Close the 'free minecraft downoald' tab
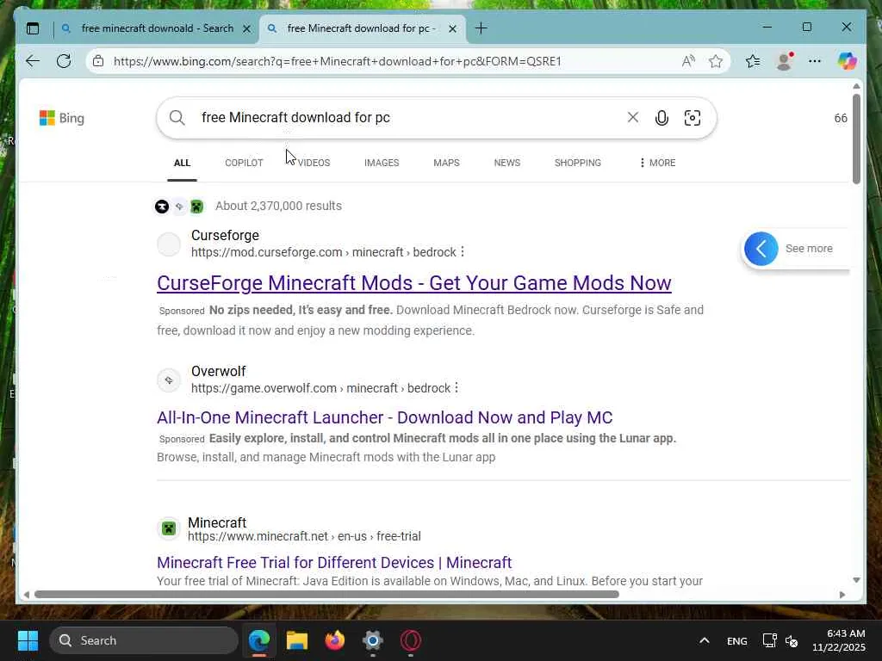Viewport: 882px width, 661px height. pos(246,28)
